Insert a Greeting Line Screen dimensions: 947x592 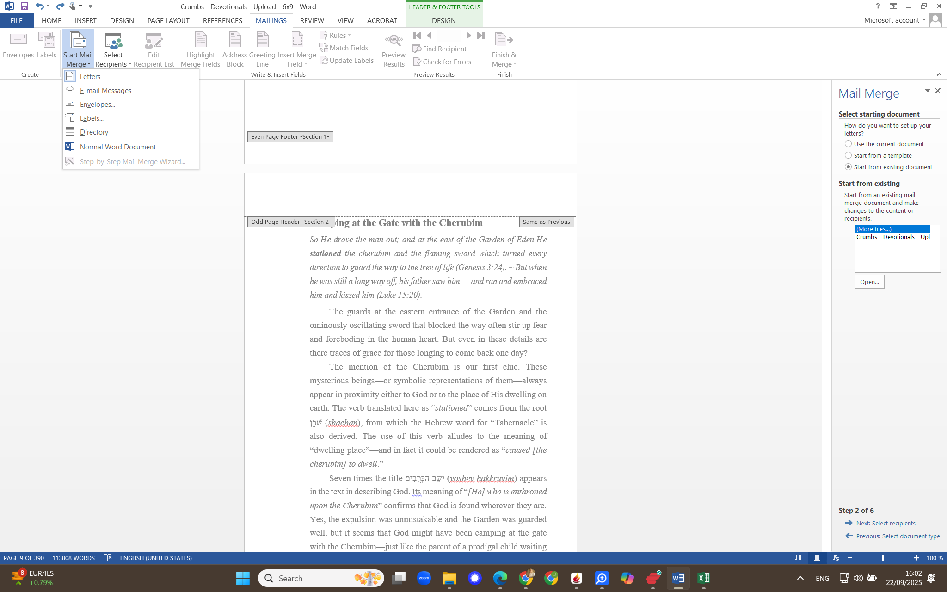(x=262, y=49)
